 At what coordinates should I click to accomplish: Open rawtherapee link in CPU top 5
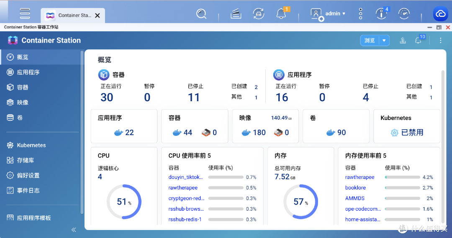pos(183,187)
